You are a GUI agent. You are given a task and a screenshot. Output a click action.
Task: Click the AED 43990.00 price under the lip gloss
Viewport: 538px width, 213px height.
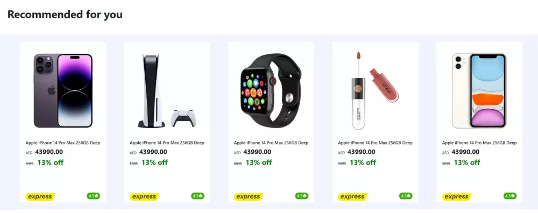coord(357,152)
